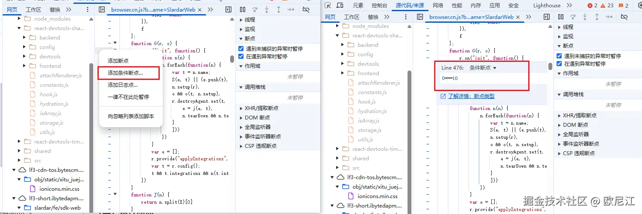The image size is (642, 214).
Task: Toggle device toolbar icon in right DevTools
Action: coord(340,6)
